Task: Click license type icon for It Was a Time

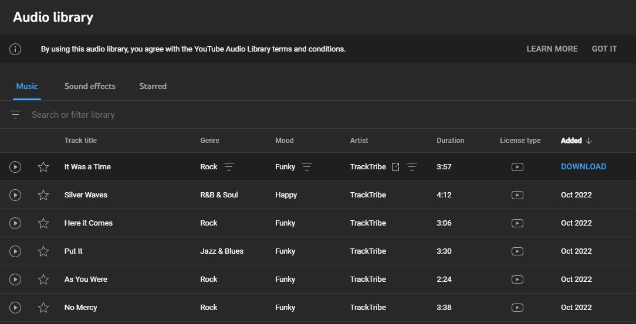Action: tap(517, 167)
